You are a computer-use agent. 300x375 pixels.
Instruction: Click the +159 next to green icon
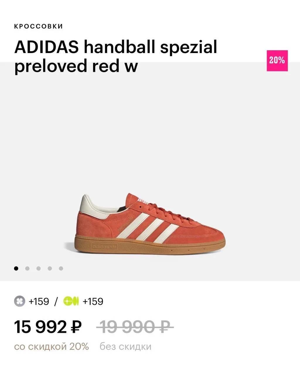93,301
